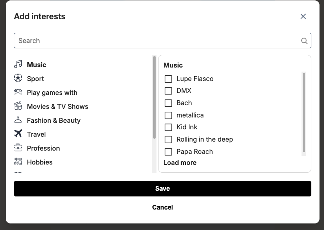324x230 pixels.
Task: Click the search magnifier icon
Action: click(304, 41)
